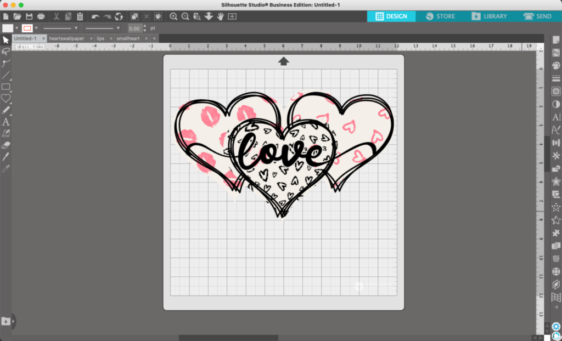
Task: Close the smallheart document tab
Action: (x=146, y=38)
